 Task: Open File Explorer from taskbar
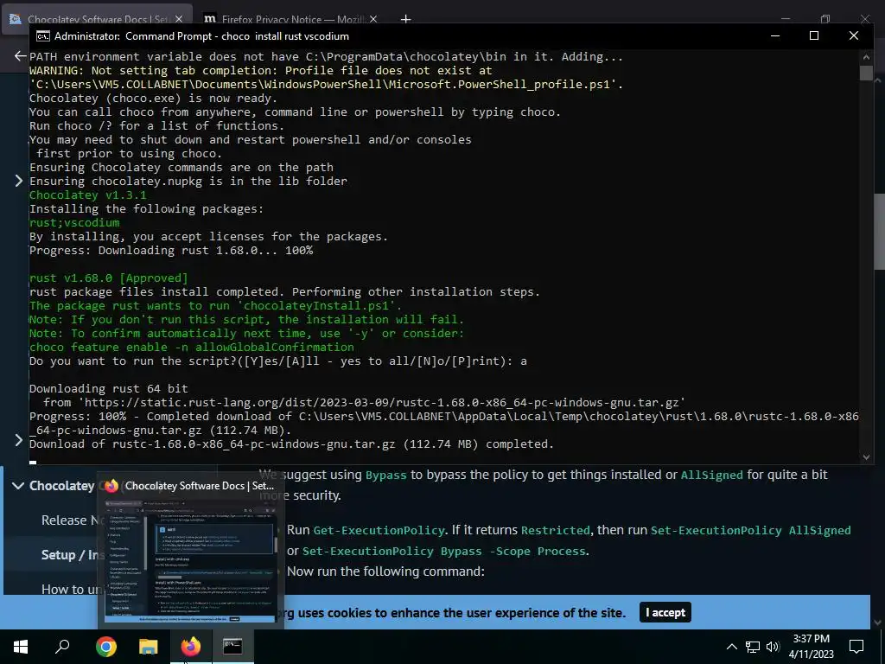coord(149,647)
